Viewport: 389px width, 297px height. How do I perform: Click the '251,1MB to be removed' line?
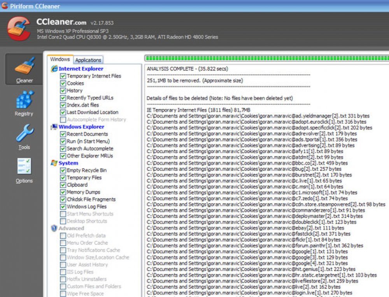(195, 81)
